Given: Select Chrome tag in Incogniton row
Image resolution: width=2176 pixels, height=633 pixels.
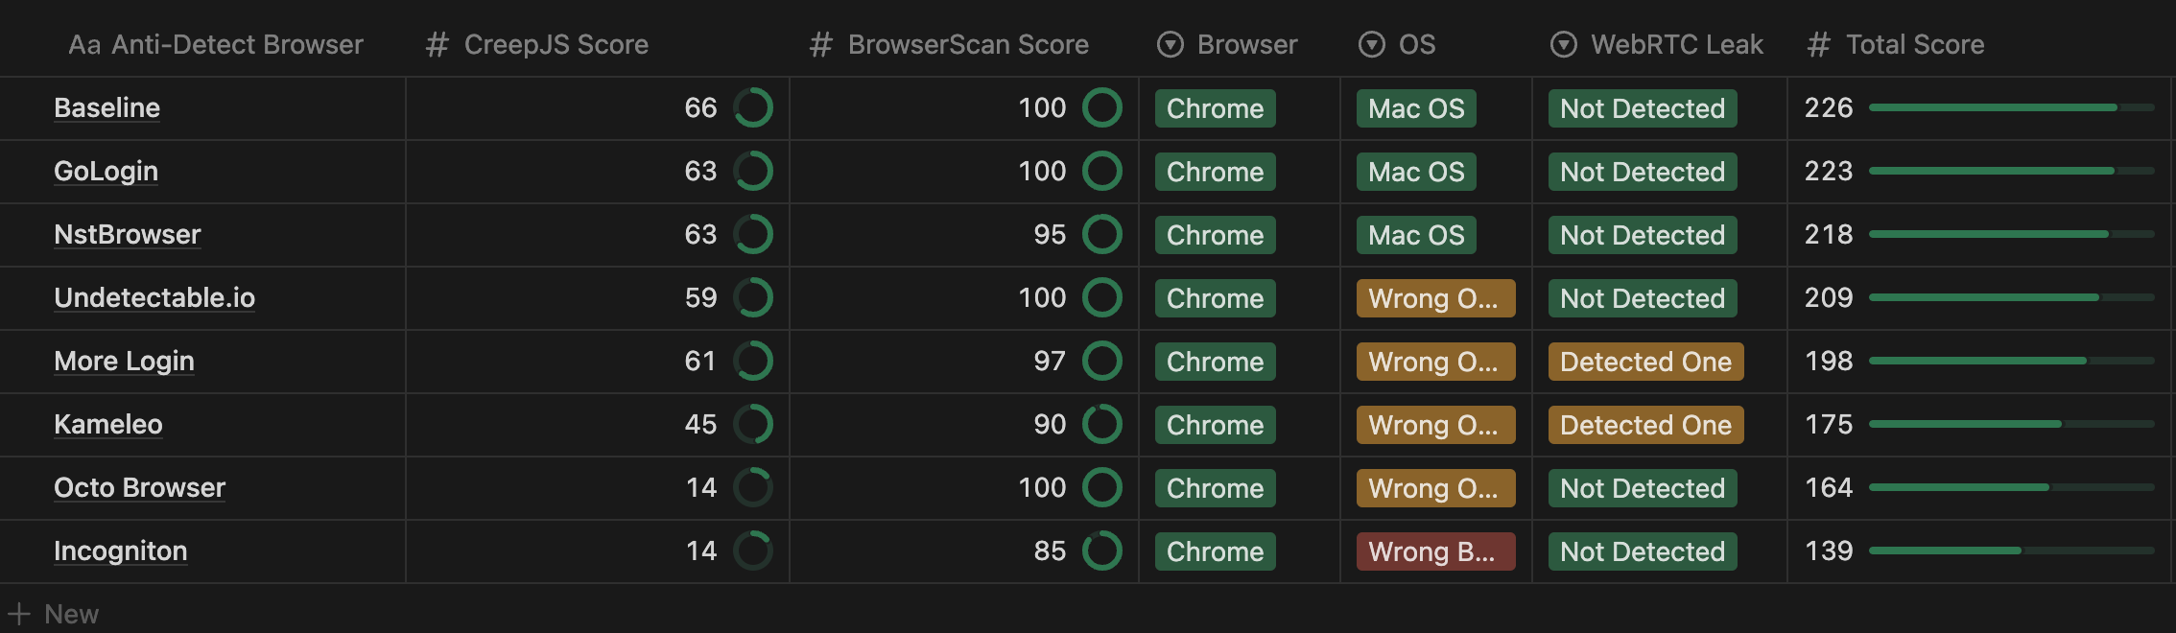Looking at the screenshot, I should 1216,551.
